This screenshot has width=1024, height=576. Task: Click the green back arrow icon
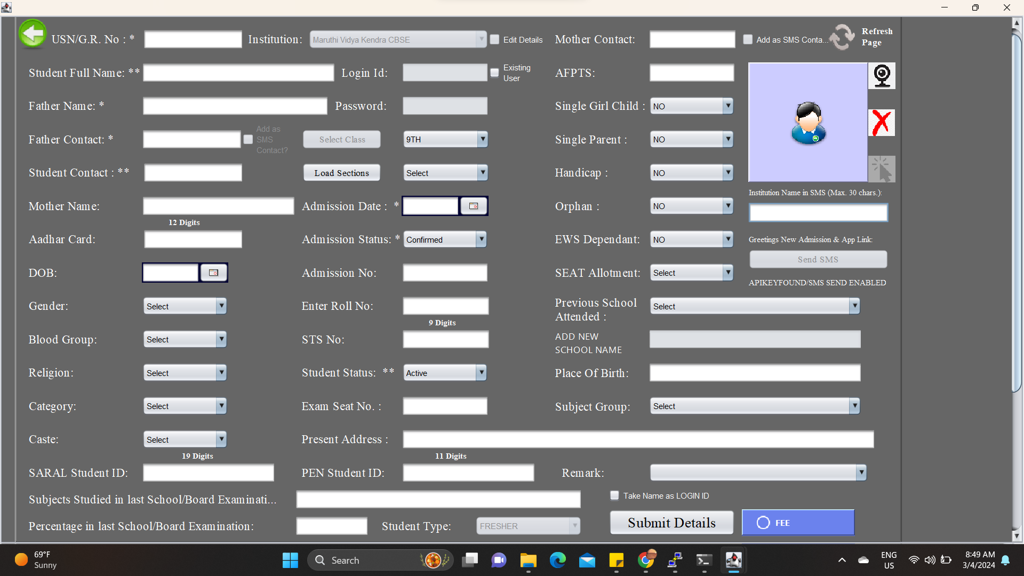point(33,34)
